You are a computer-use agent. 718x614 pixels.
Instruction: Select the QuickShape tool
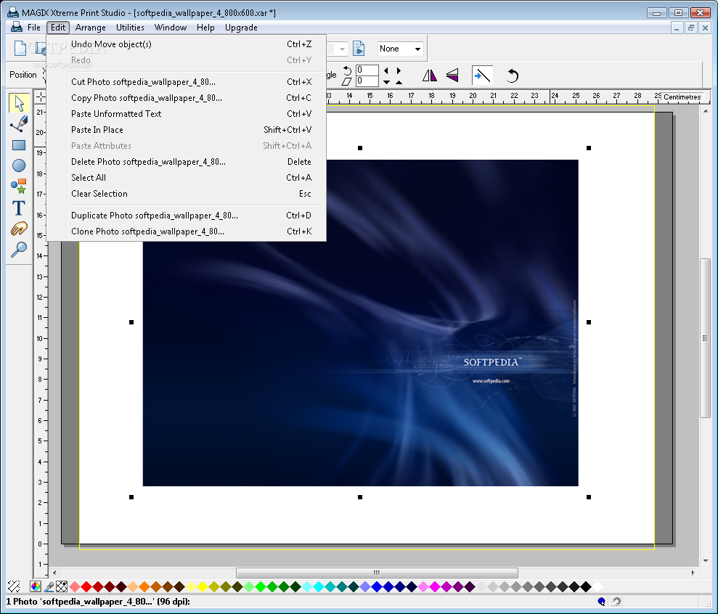click(19, 187)
